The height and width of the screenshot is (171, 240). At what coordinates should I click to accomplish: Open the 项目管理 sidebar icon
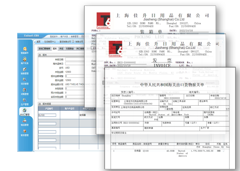pos(25,80)
